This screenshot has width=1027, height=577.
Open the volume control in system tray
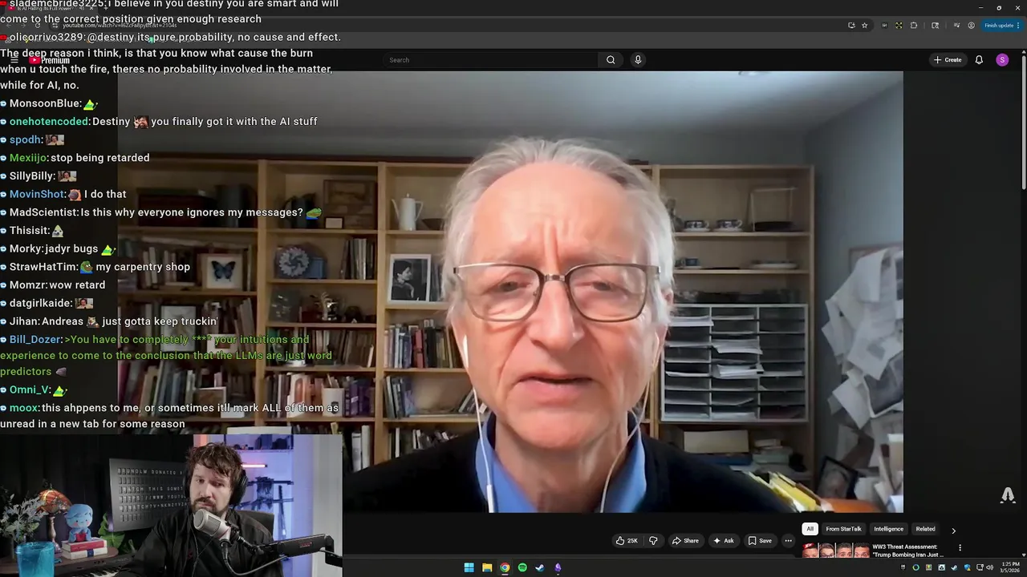(989, 567)
